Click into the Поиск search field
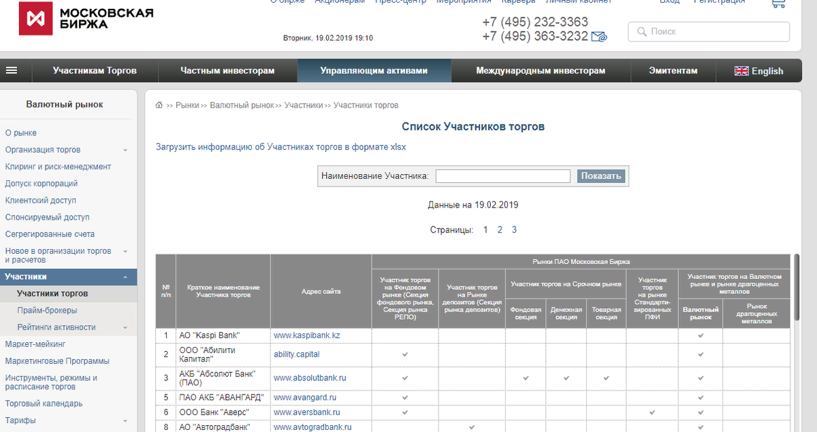Screen dimensions: 817x432 [709, 31]
